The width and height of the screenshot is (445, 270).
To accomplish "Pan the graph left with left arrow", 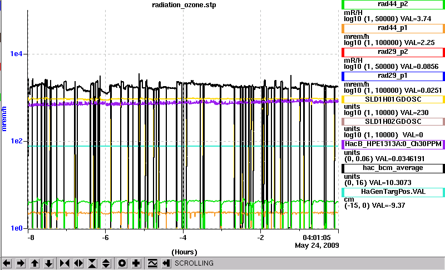I will tap(7, 263).
